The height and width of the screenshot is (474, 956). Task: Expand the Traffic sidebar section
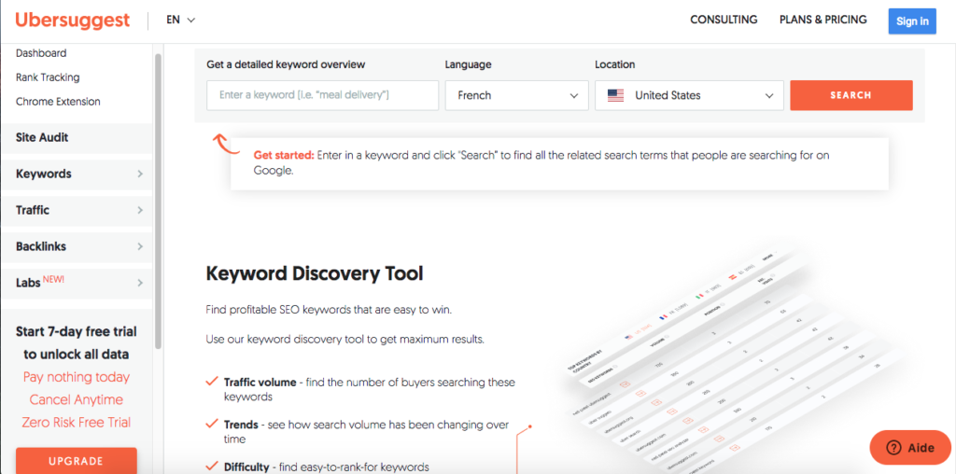[x=77, y=210]
